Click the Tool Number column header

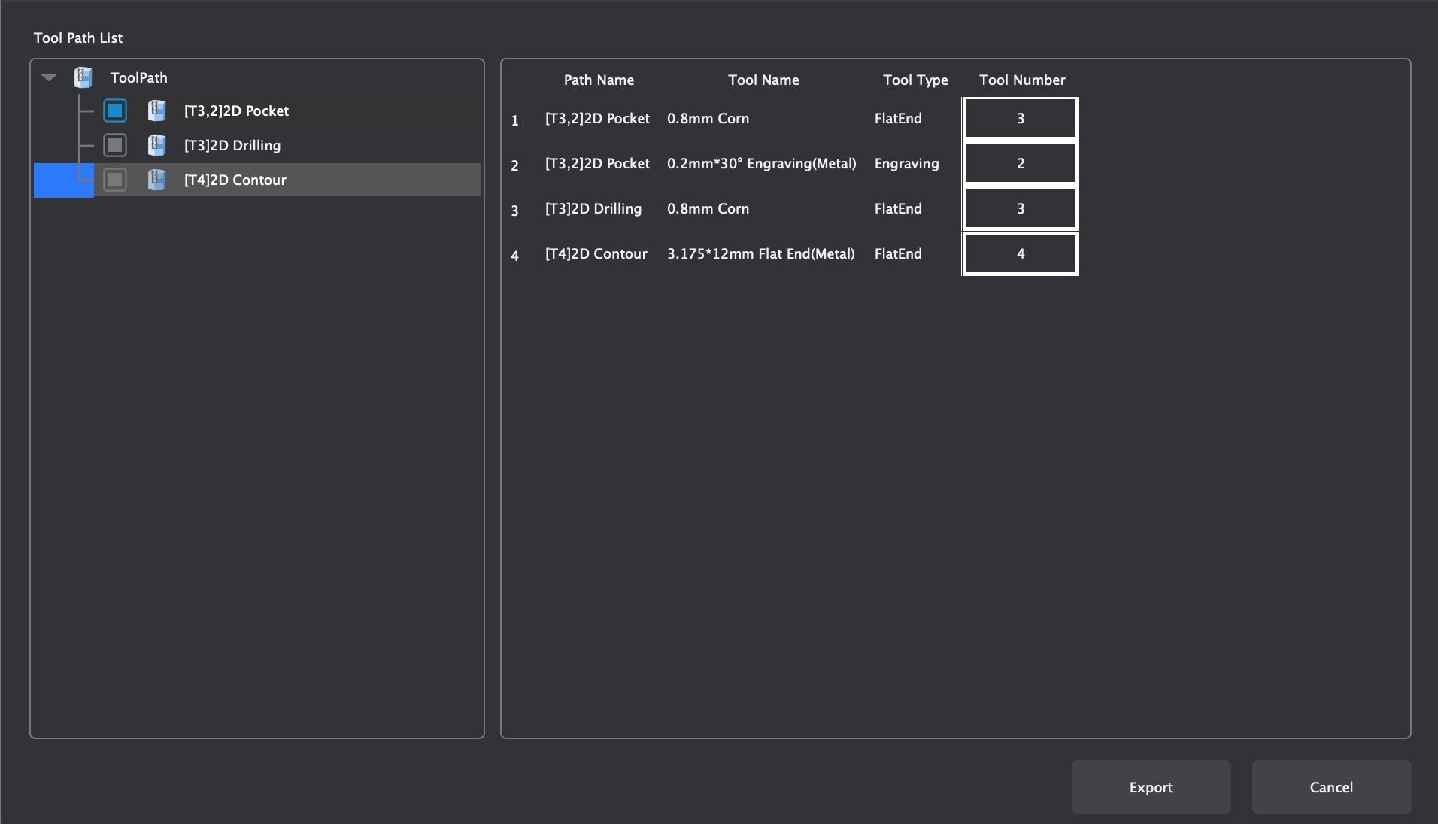1023,80
